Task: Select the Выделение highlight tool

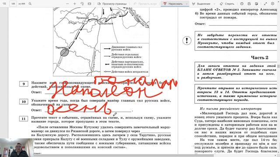Action: pos(201,3)
